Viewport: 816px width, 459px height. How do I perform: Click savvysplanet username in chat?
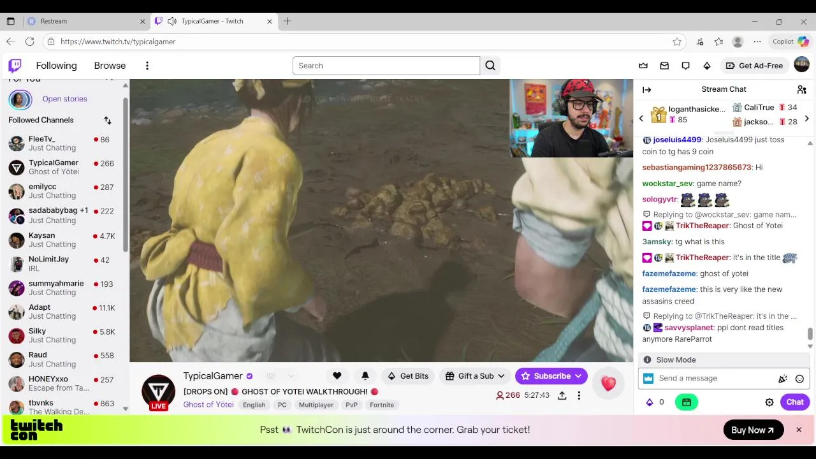pos(689,328)
